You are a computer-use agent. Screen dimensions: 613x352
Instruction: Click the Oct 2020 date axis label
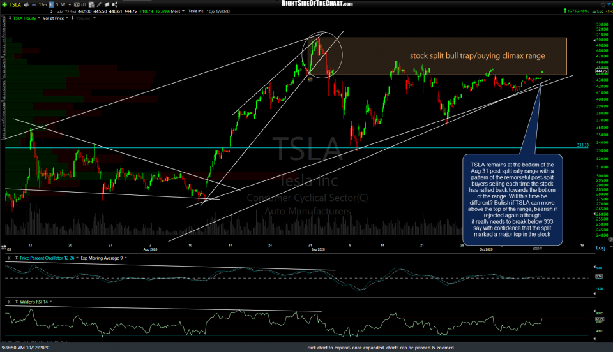pos(486,249)
